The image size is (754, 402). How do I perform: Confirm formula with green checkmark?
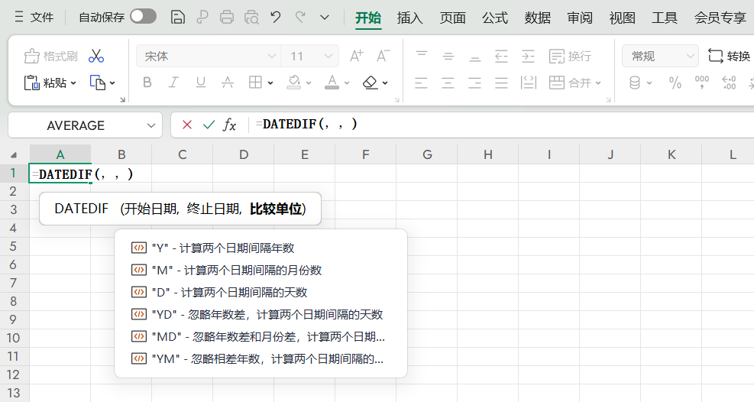point(208,125)
